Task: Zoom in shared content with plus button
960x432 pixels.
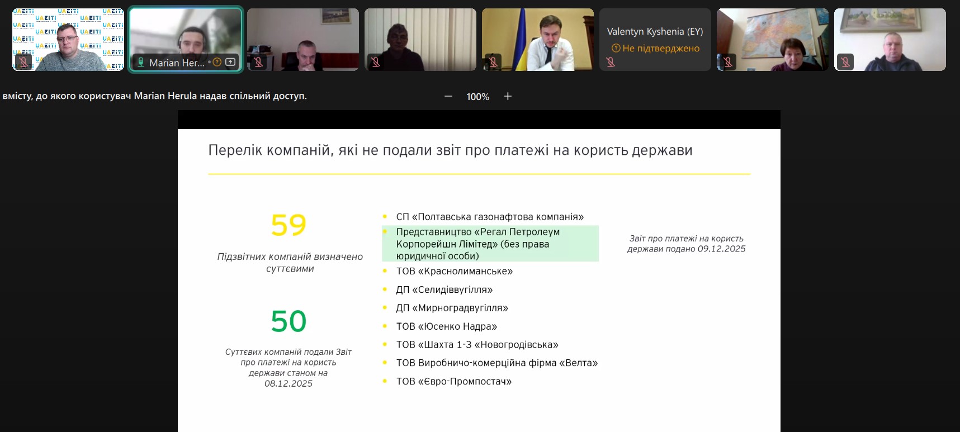Action: coord(508,97)
